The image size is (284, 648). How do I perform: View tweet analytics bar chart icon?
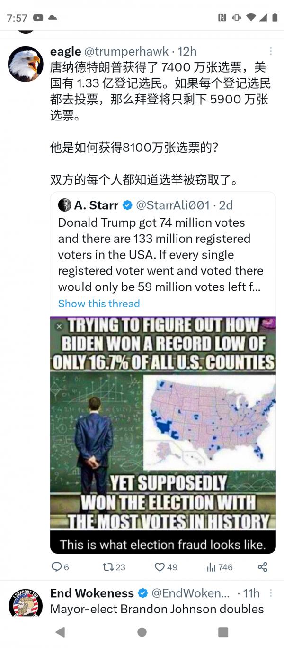211,567
